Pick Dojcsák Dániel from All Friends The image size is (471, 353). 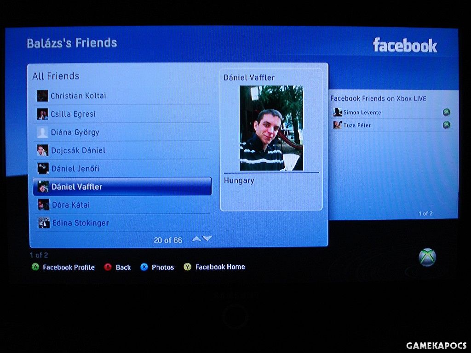(121, 150)
